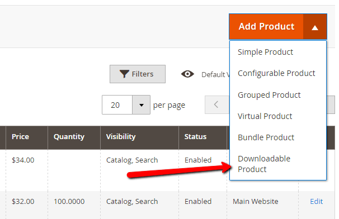Expand the per page dropdown arrow
Image resolution: width=339 pixels, height=219 pixels.
click(142, 105)
